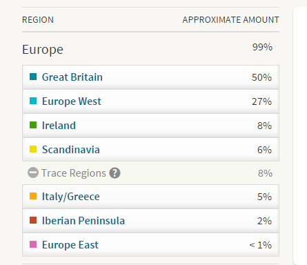Click the Trace Regions 8% amount
This screenshot has width=307, height=265.
pyautogui.click(x=265, y=173)
